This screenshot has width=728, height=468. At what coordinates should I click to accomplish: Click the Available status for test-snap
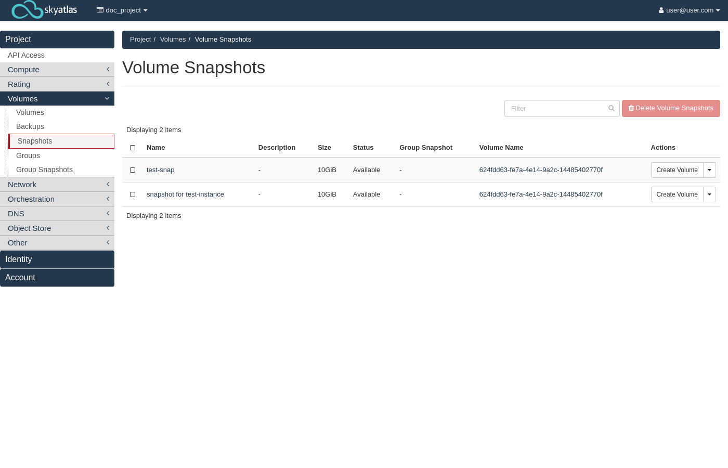click(x=367, y=170)
